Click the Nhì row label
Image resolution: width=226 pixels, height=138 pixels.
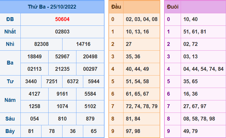pos(10,44)
